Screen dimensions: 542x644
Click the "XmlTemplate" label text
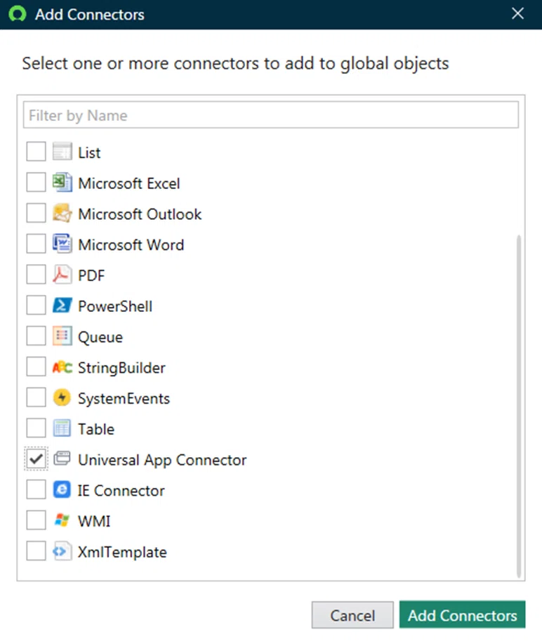tap(122, 552)
